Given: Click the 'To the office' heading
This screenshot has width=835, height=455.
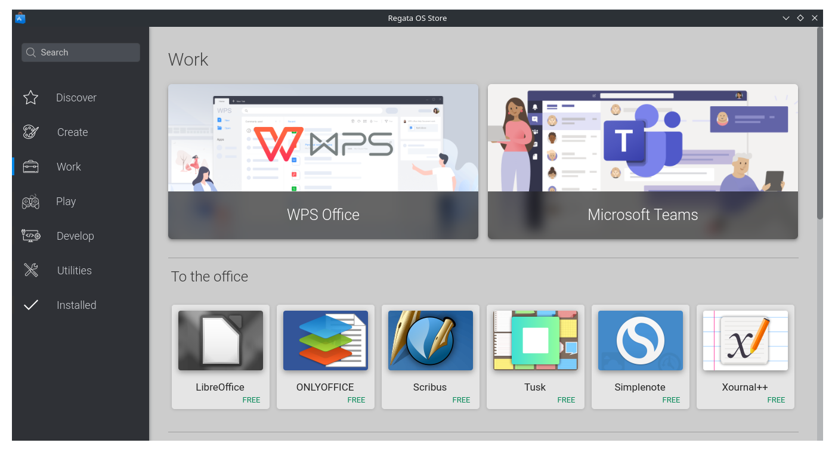Looking at the screenshot, I should click(209, 277).
